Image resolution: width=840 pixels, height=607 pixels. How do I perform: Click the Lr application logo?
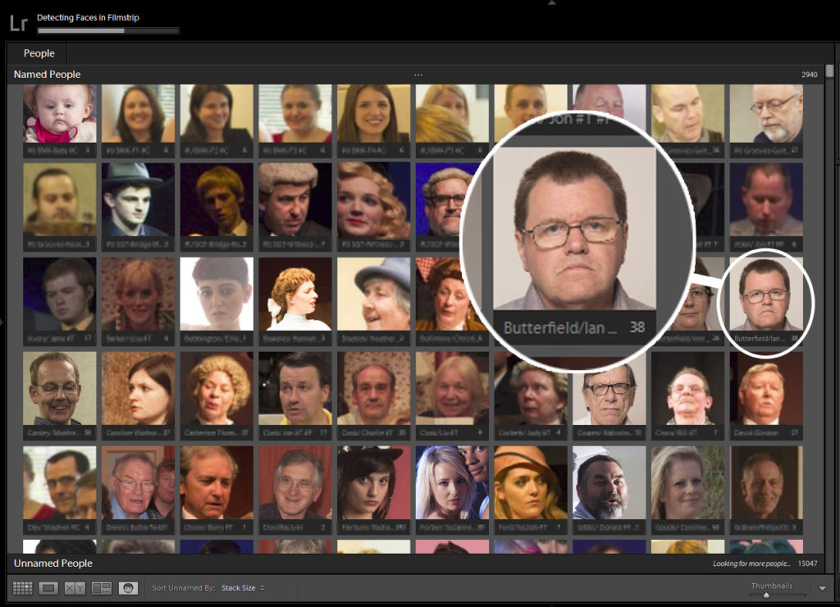click(18, 23)
